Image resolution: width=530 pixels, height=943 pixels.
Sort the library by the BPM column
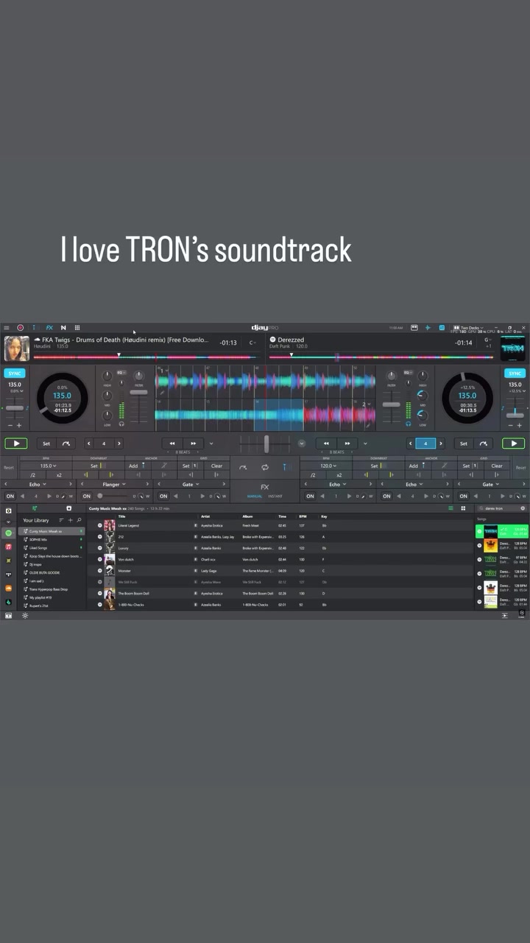pyautogui.click(x=303, y=516)
